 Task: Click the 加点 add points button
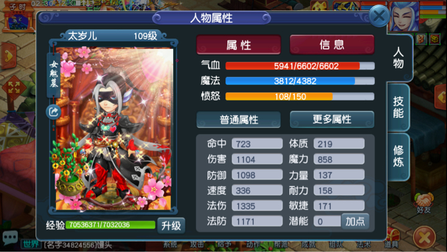point(355,221)
